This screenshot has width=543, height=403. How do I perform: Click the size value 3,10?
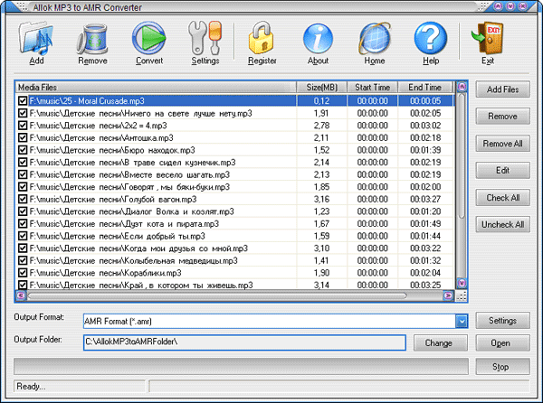(321, 248)
